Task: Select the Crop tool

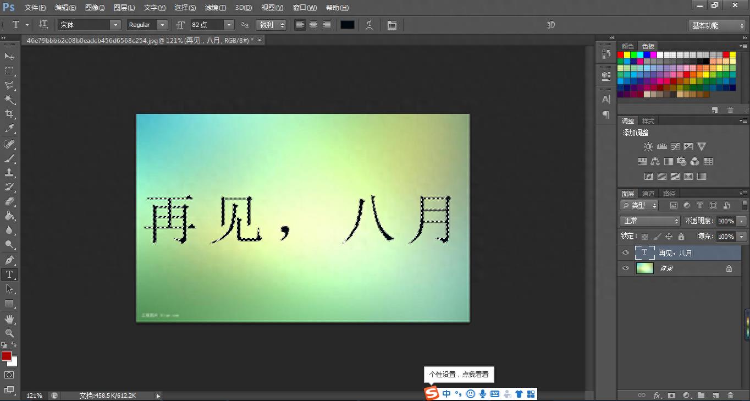Action: click(9, 114)
